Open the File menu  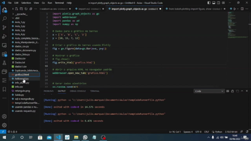click(x=9, y=3)
